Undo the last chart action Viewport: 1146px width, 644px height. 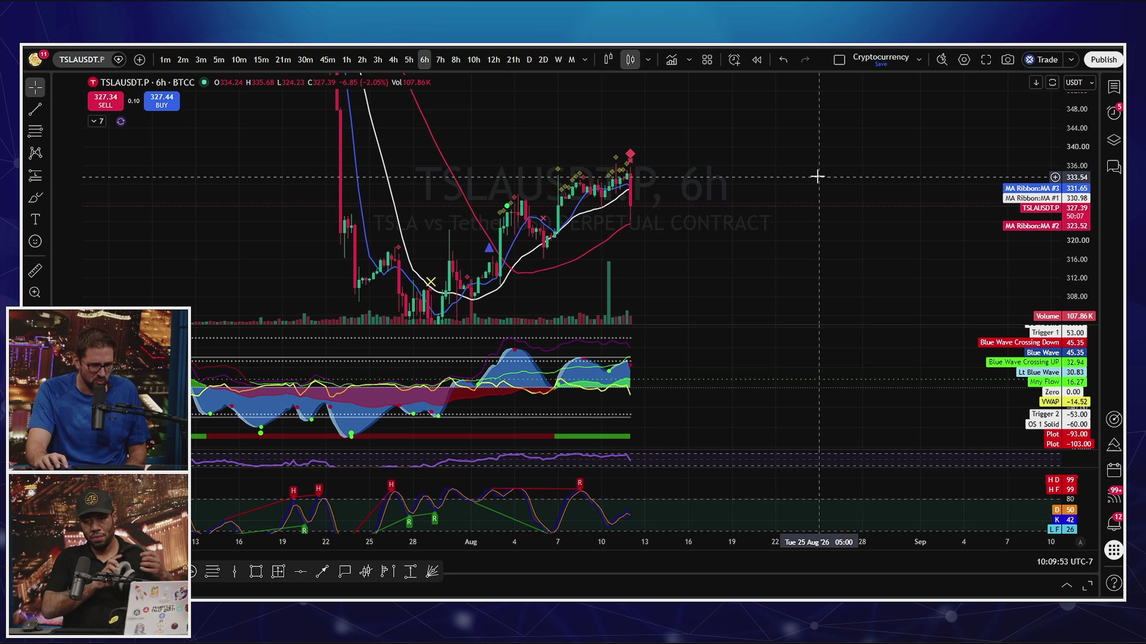pos(783,60)
